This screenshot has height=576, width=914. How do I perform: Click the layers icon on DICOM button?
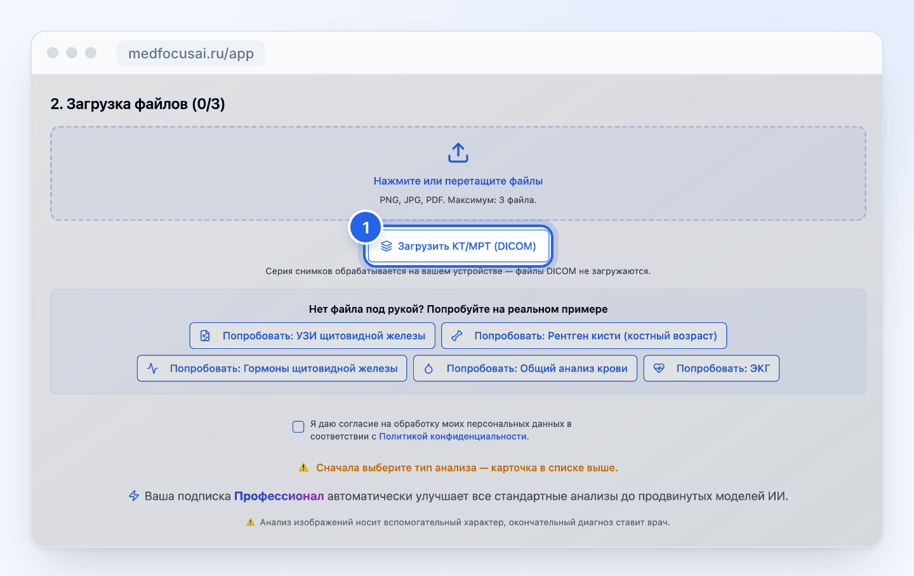387,246
